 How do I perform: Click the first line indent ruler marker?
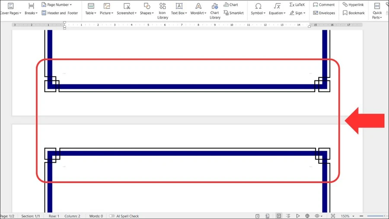64,23
